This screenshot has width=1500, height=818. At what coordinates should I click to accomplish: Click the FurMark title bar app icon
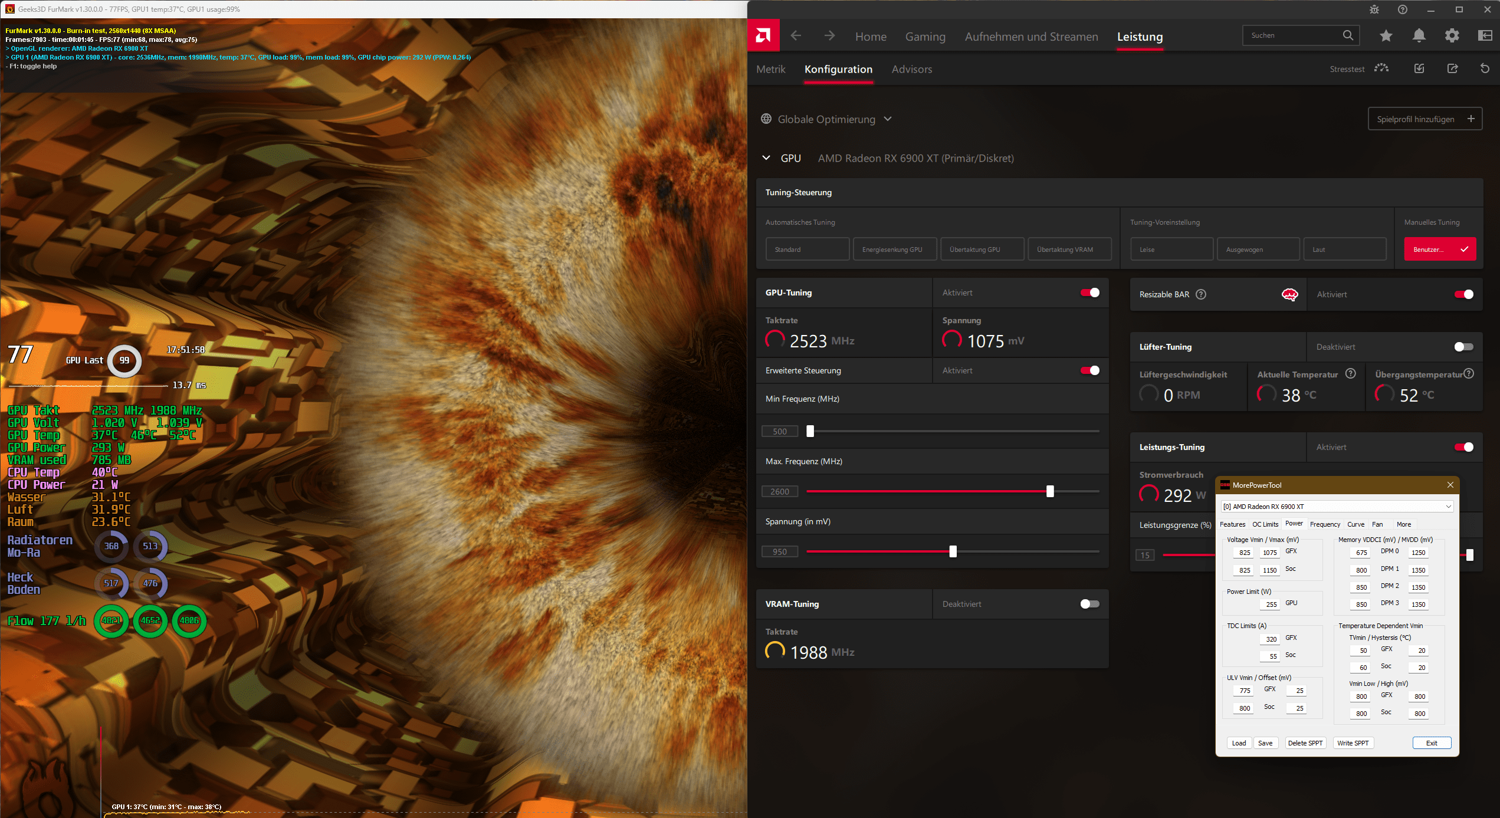[10, 9]
